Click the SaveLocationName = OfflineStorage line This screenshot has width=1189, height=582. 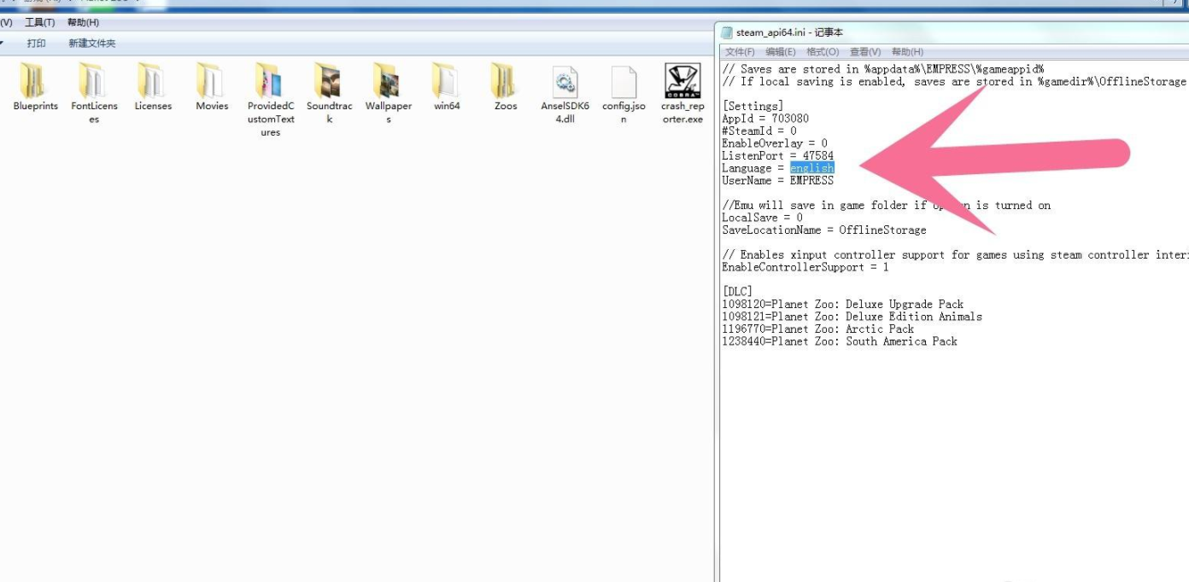[x=824, y=230]
